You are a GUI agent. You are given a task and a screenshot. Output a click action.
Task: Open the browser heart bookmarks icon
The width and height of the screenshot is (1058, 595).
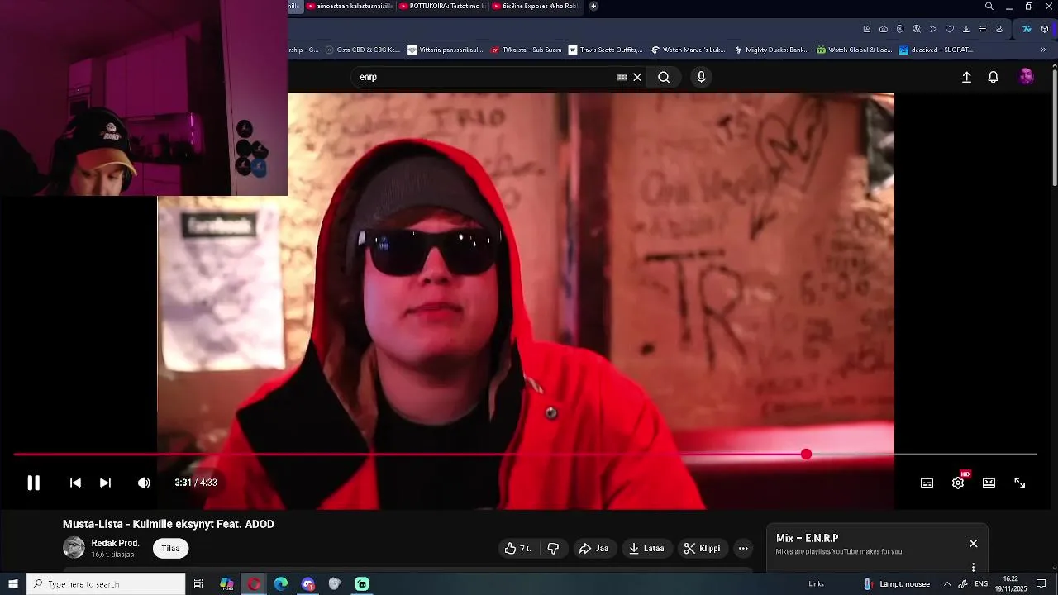click(x=950, y=29)
